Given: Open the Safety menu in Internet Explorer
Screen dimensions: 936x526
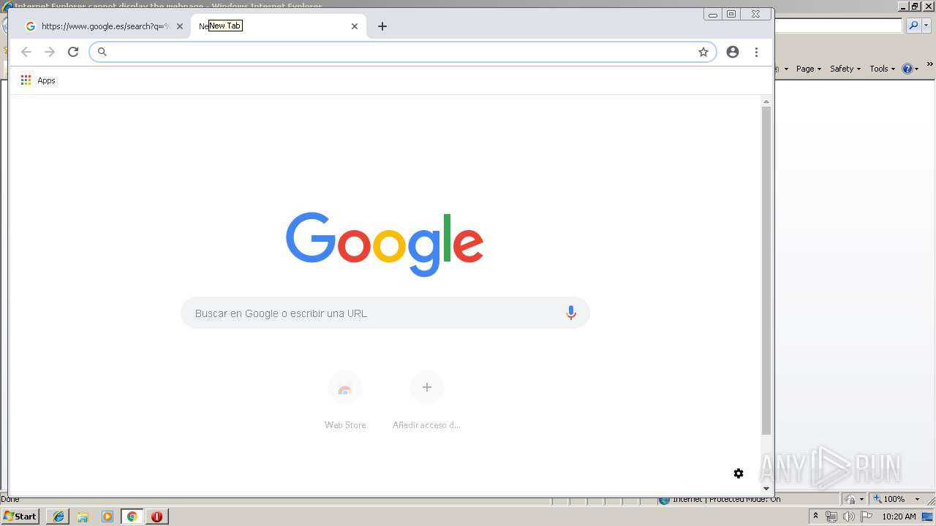Looking at the screenshot, I should click(x=845, y=69).
